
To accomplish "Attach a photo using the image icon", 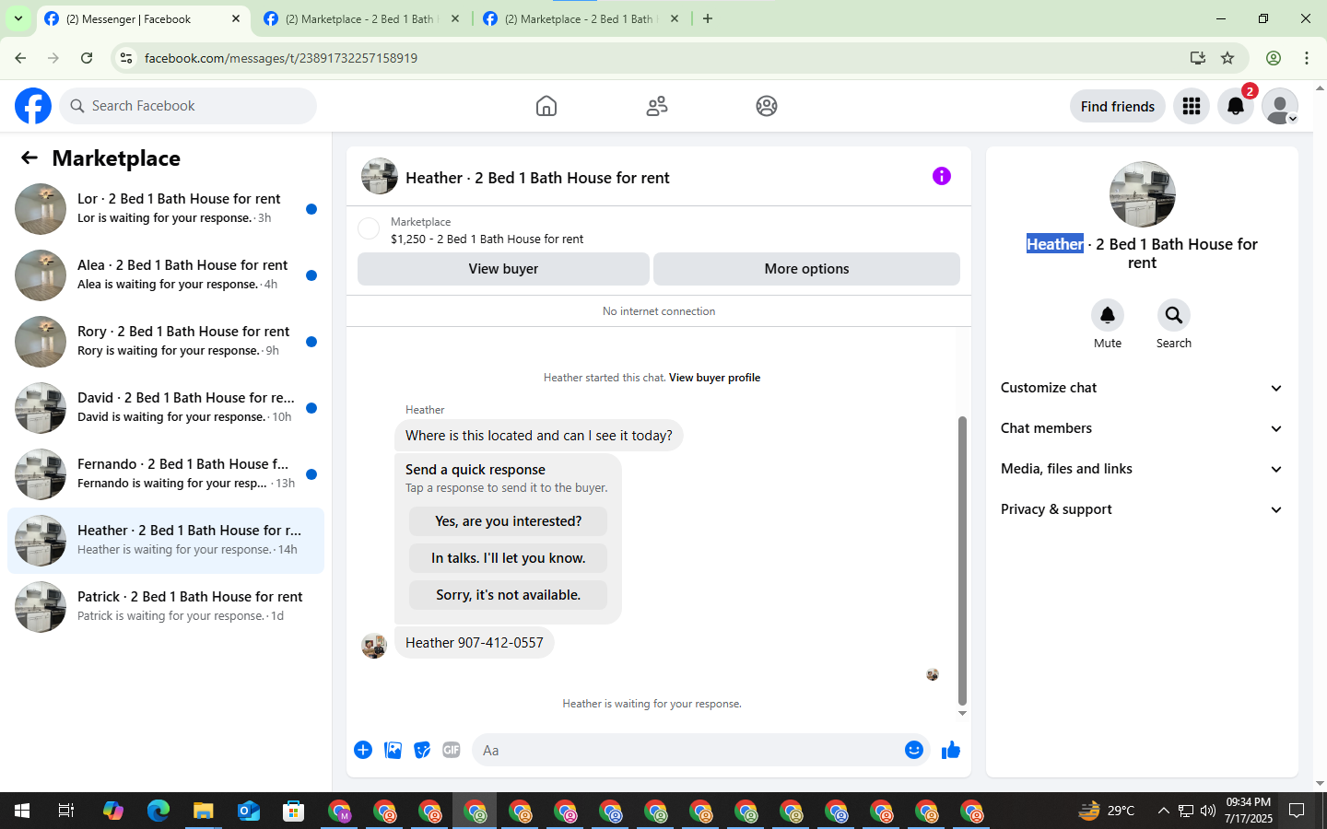I will point(393,750).
